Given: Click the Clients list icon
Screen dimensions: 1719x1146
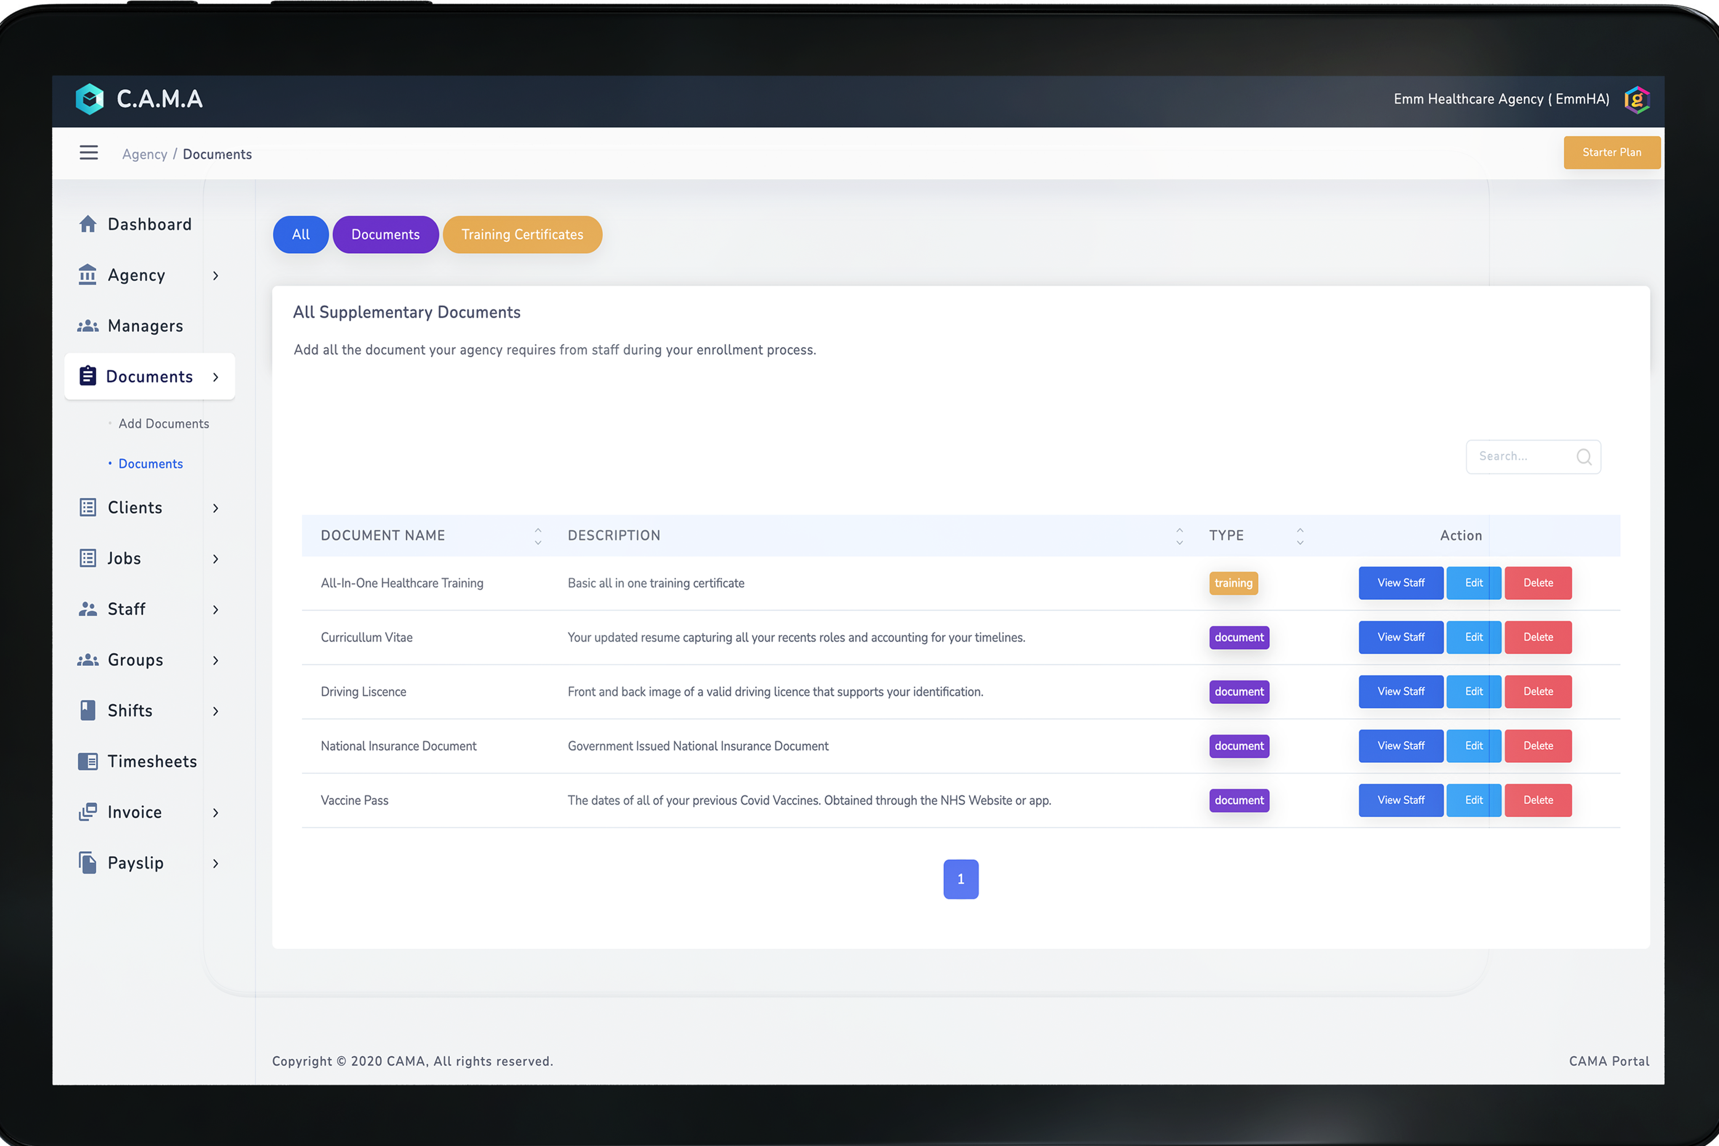Looking at the screenshot, I should [x=88, y=507].
